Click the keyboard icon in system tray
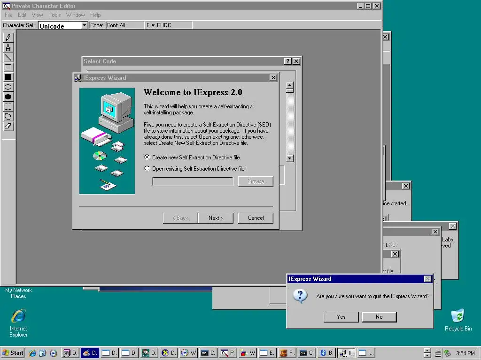Screen dimensions: 481x360 [438, 353]
